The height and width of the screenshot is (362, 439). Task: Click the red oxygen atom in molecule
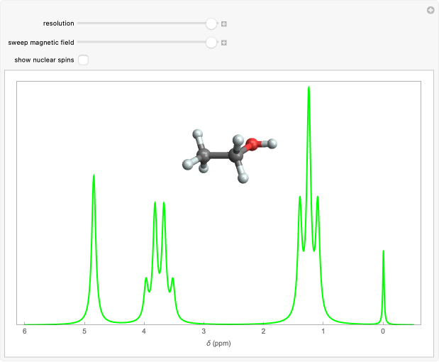pyautogui.click(x=253, y=146)
